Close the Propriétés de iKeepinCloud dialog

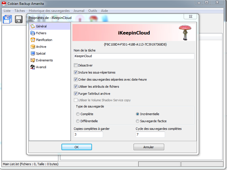pyautogui.click(x=190, y=16)
